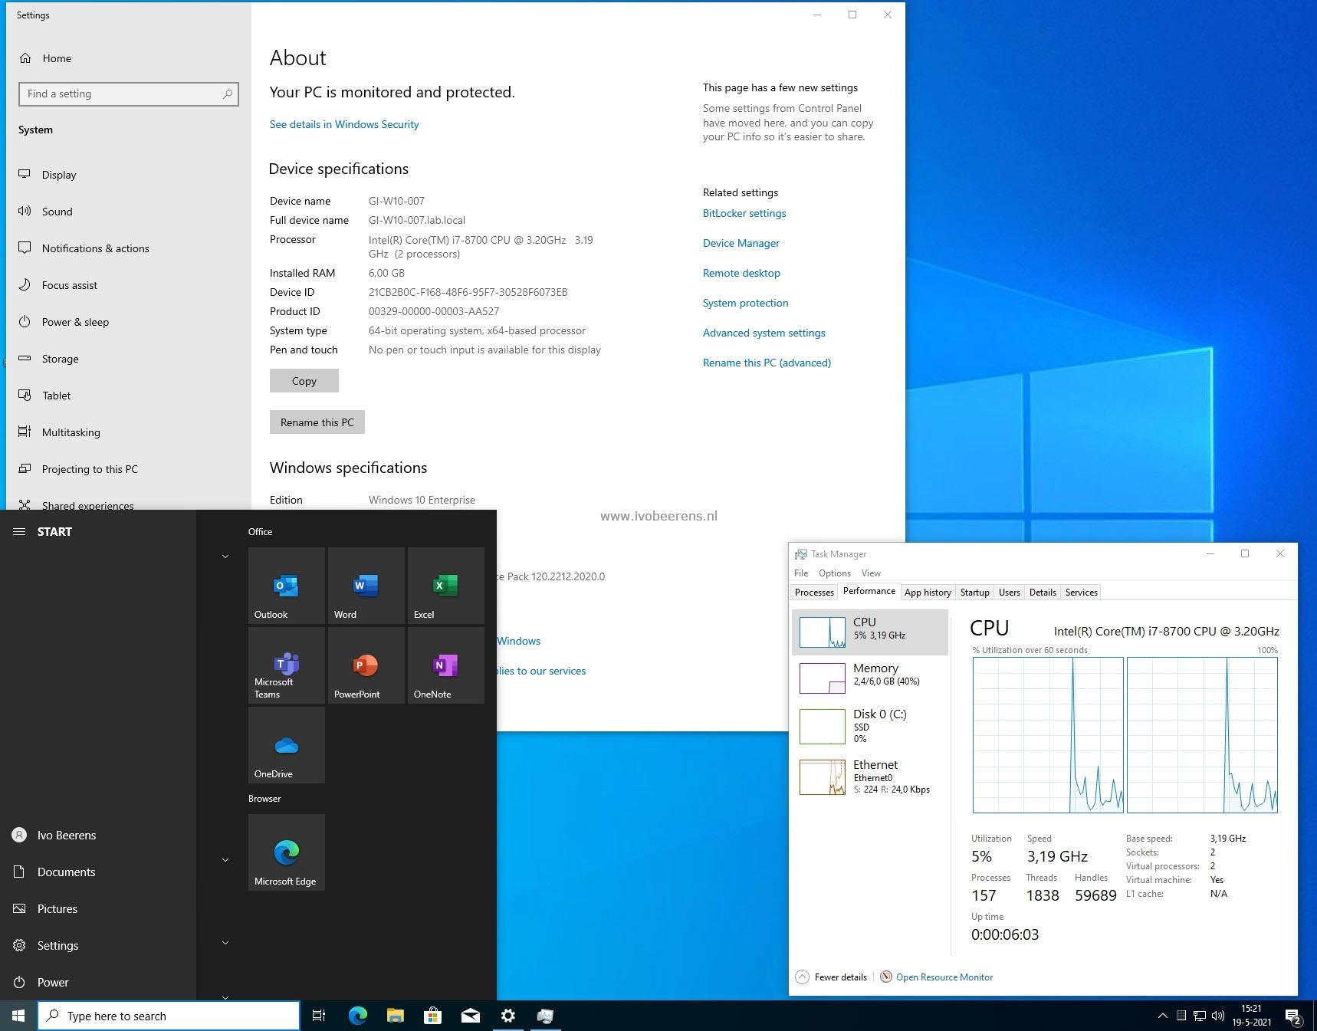The height and width of the screenshot is (1031, 1317).
Task: Open Sound settings in sidebar
Action: [x=129, y=212]
